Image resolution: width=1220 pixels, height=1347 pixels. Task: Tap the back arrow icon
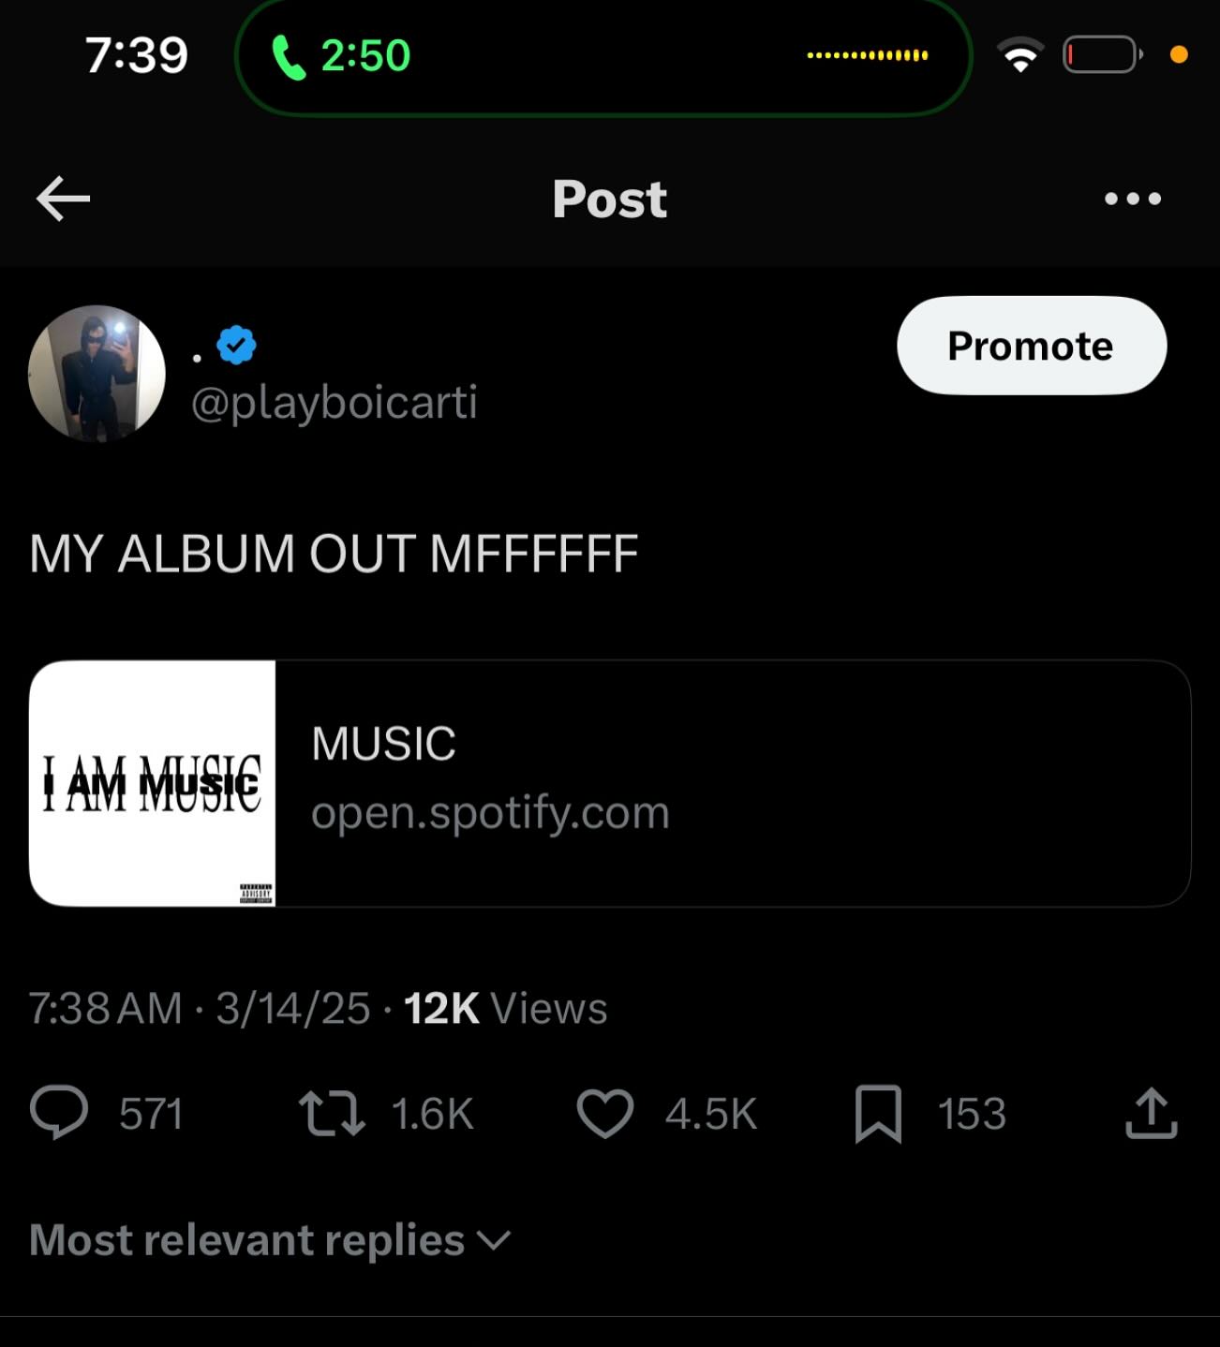point(63,199)
